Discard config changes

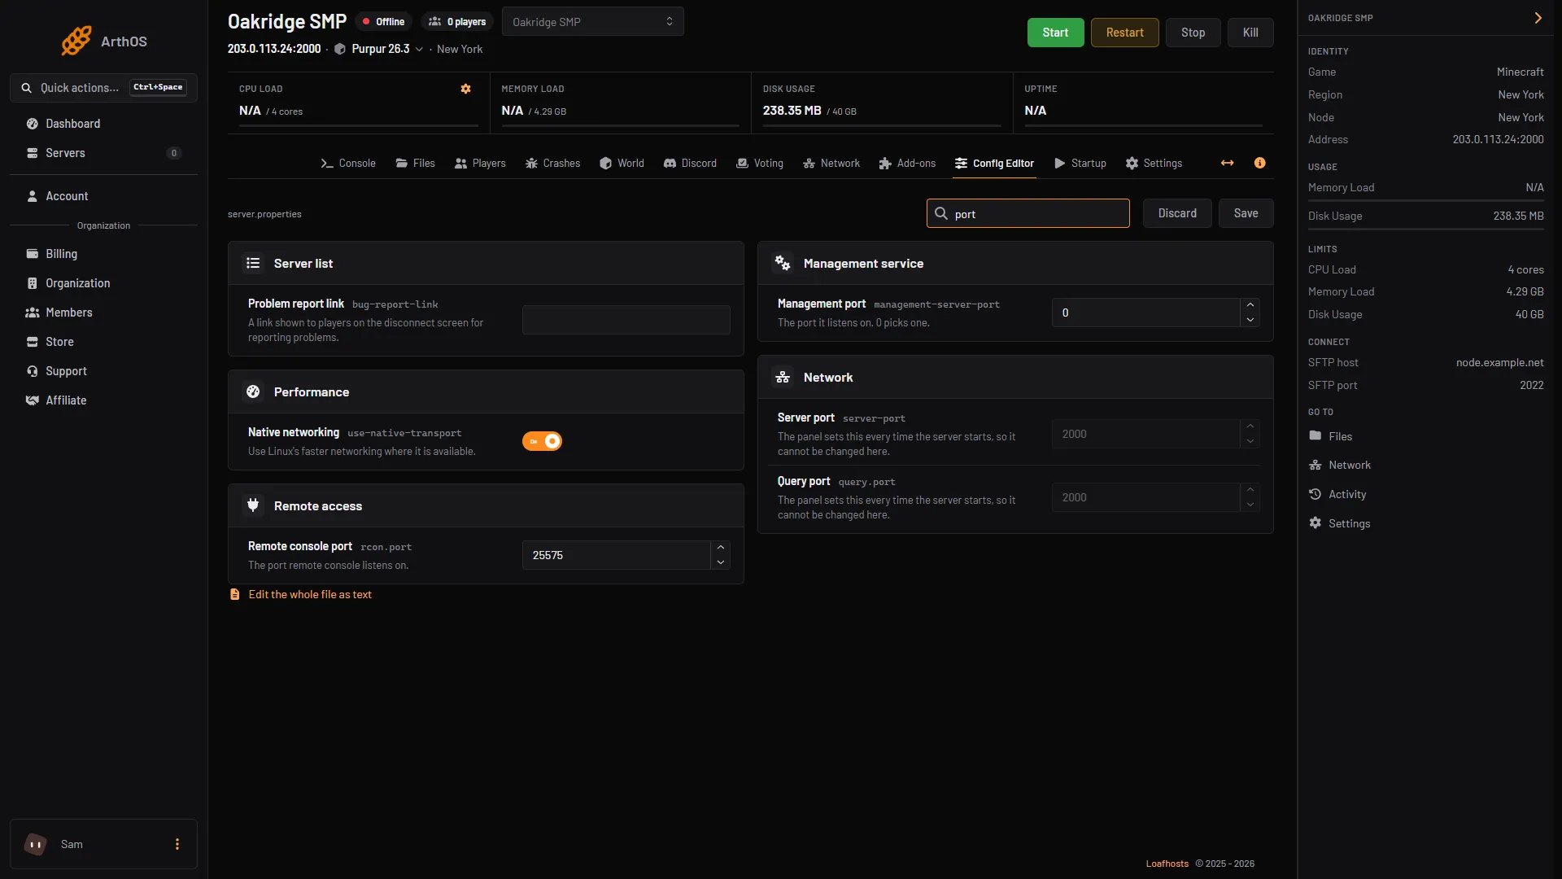pyautogui.click(x=1177, y=213)
